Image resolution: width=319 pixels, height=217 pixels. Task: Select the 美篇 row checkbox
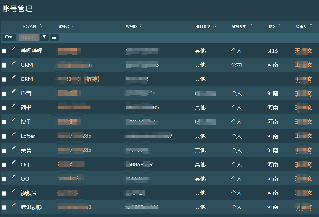pos(4,151)
